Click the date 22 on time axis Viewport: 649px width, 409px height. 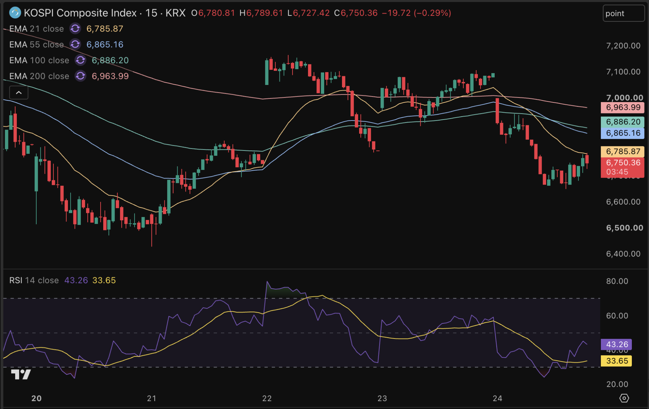pyautogui.click(x=267, y=398)
